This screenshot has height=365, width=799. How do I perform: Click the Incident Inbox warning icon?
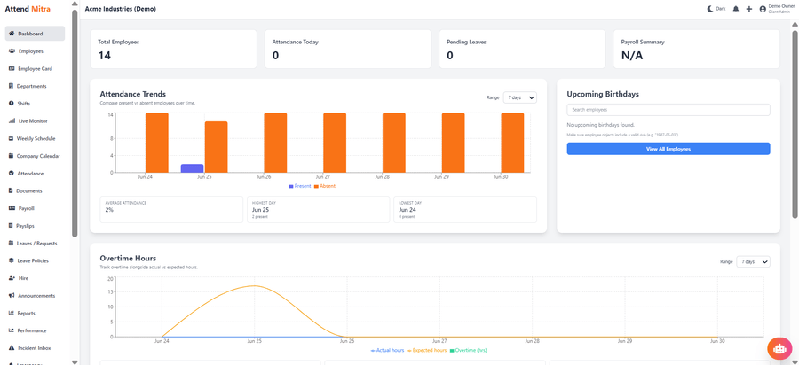click(12, 347)
